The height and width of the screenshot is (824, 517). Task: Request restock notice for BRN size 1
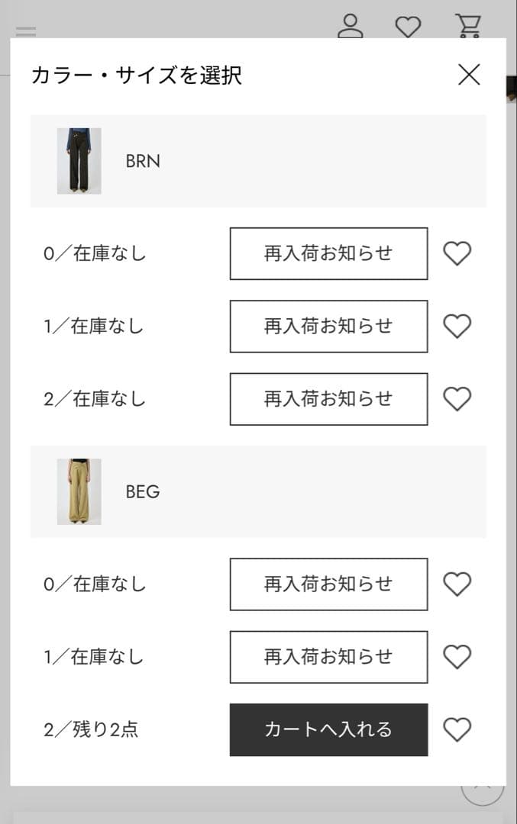click(x=328, y=327)
